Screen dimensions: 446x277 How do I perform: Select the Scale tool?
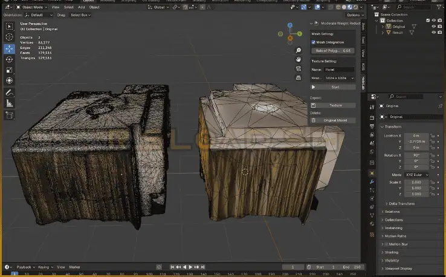click(10, 70)
